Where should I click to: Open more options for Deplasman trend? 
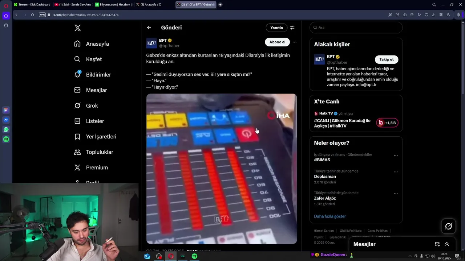[x=396, y=172]
